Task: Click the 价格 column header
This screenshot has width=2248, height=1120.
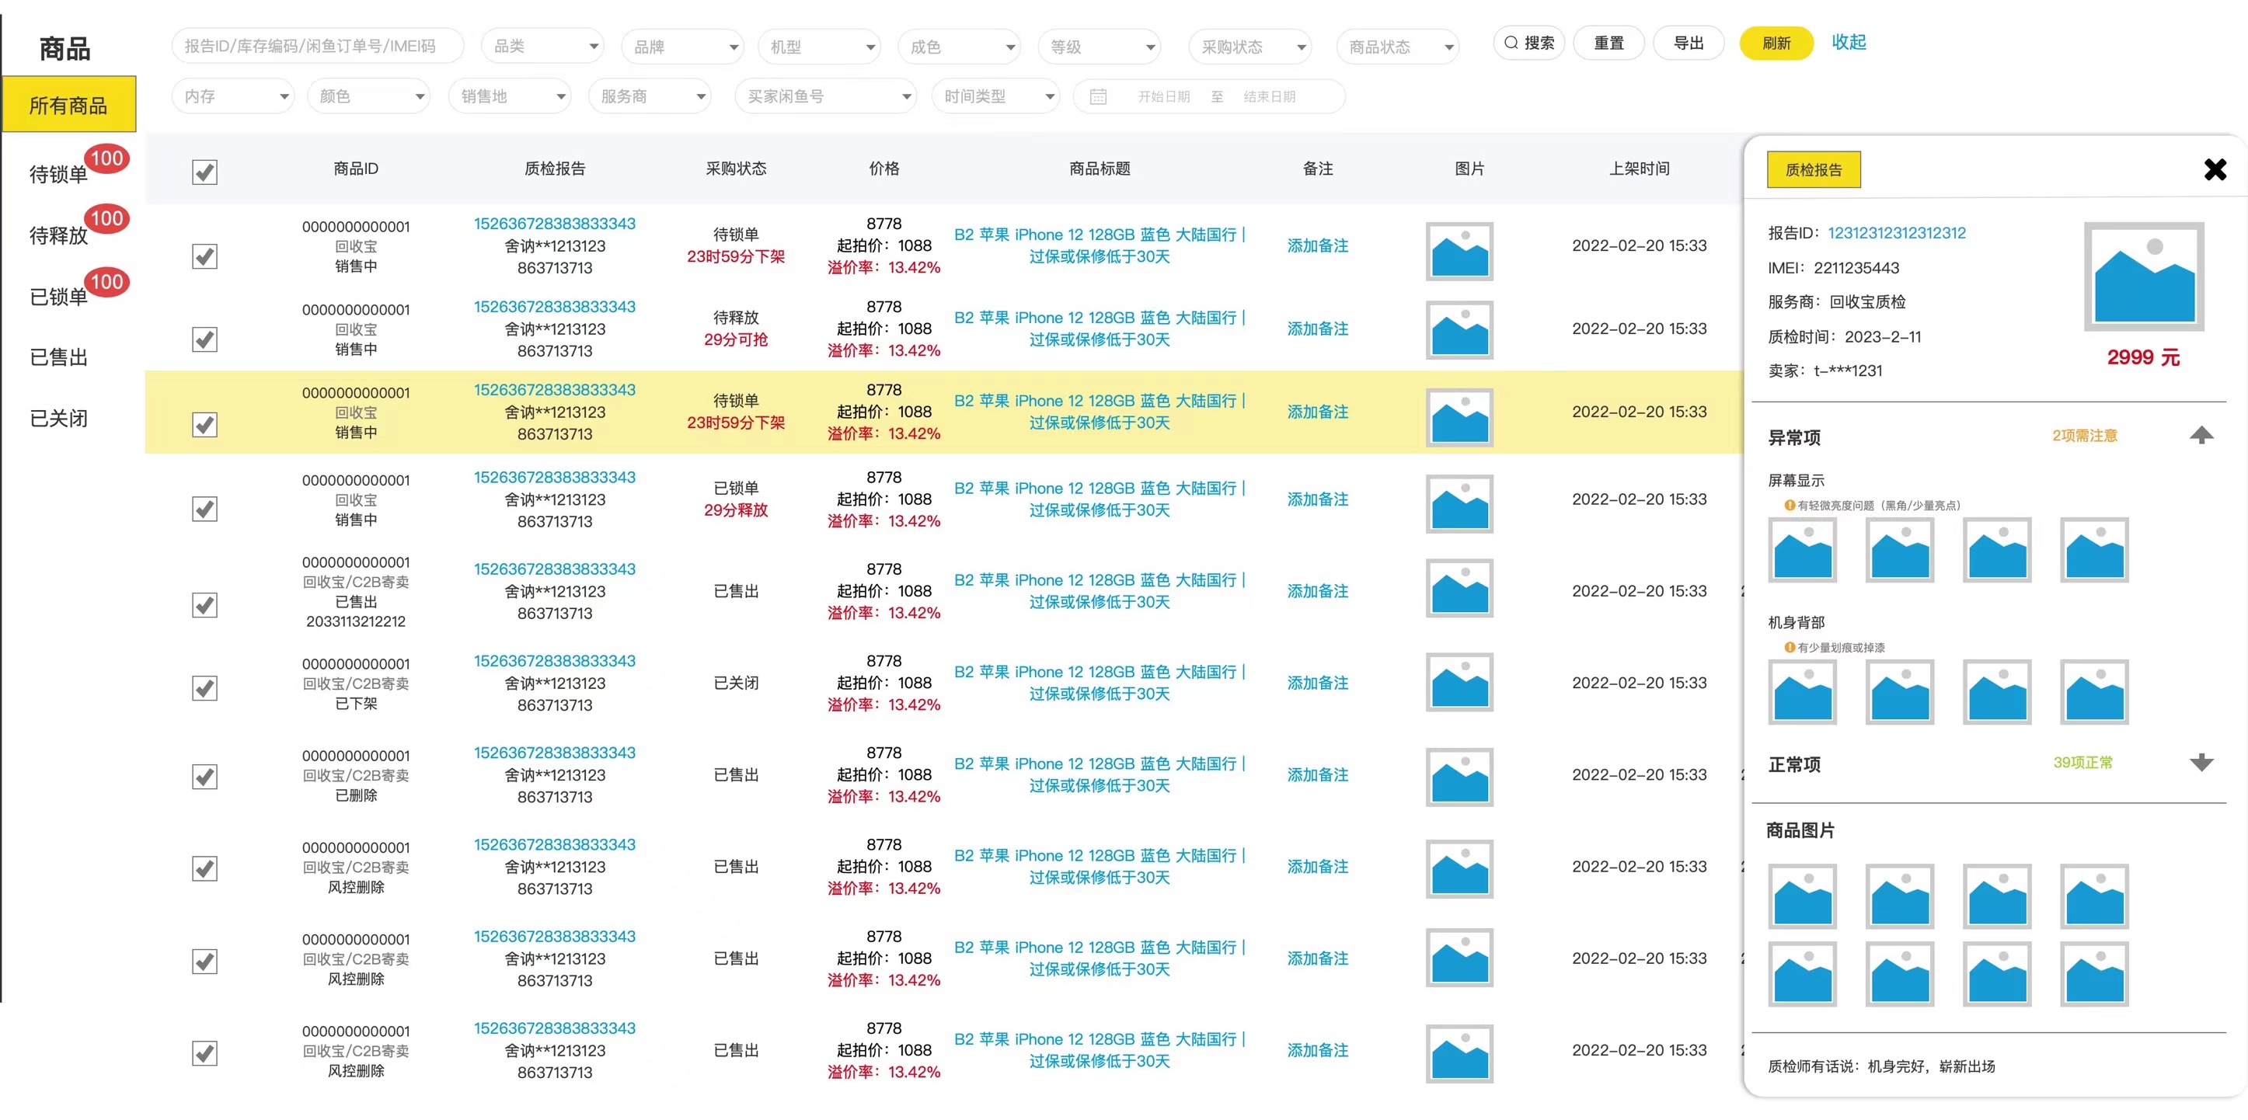Action: pyautogui.click(x=884, y=169)
